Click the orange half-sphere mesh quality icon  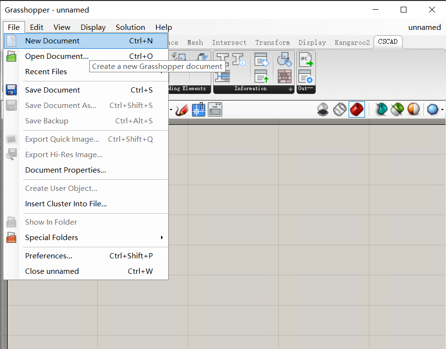tap(414, 109)
